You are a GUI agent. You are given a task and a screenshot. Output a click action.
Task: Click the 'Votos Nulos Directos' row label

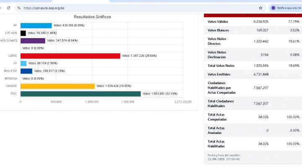pos(217,41)
